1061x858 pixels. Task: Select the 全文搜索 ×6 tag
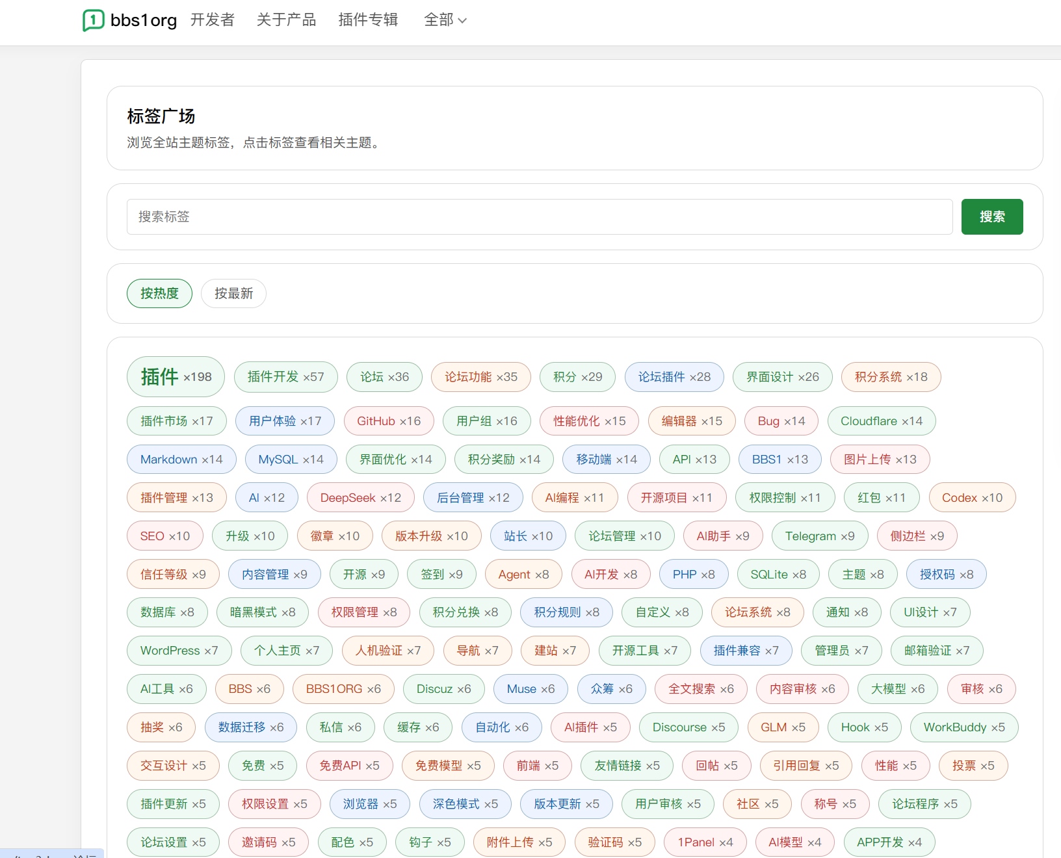click(x=701, y=689)
